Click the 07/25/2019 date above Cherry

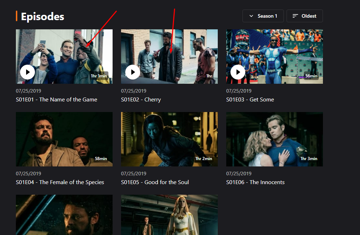tap(134, 91)
